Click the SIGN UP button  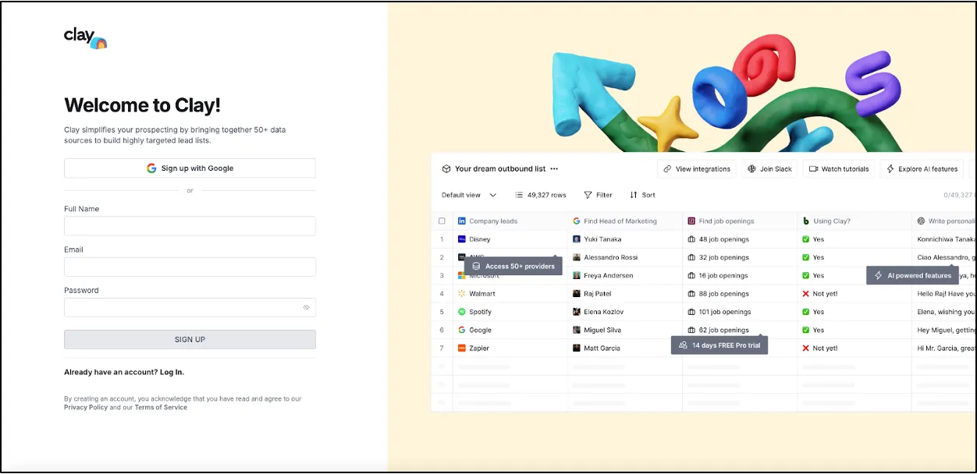(x=190, y=339)
